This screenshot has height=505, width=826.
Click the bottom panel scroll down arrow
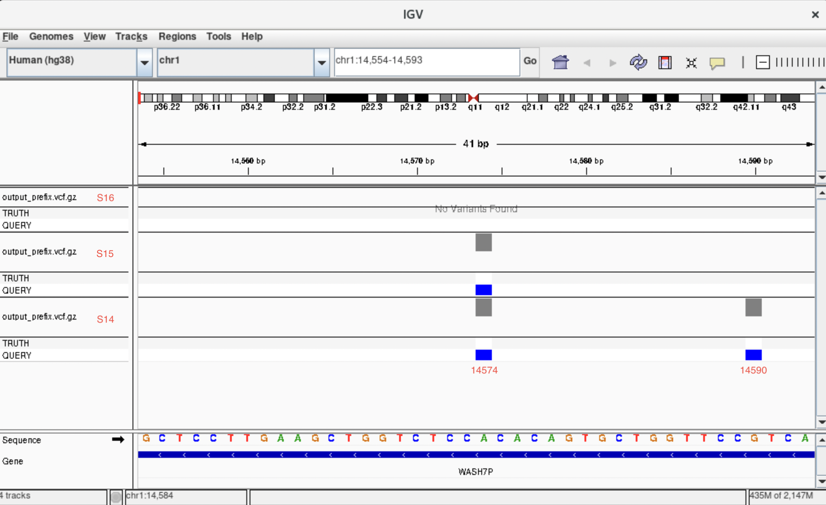[x=821, y=481]
